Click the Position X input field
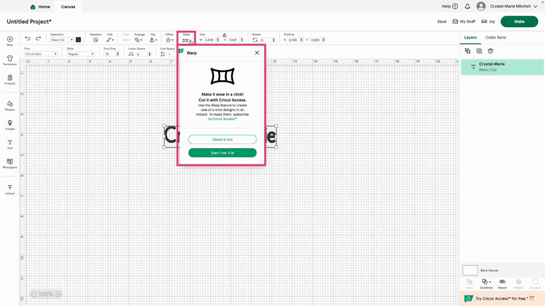The width and height of the screenshot is (545, 306). 293,40
